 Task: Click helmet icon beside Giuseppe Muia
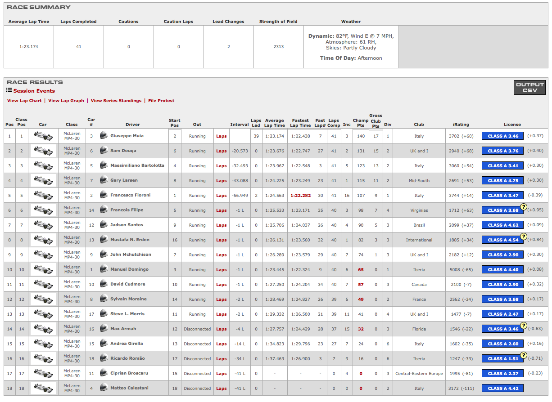[x=104, y=135]
